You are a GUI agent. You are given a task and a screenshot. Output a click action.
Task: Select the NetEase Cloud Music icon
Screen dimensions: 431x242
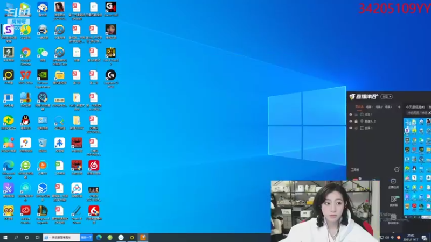click(x=94, y=166)
